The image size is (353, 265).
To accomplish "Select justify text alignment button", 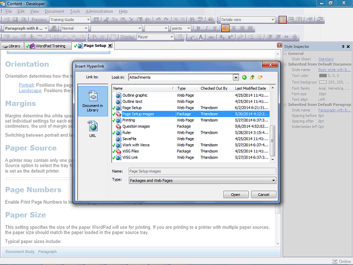I will click(x=250, y=28).
